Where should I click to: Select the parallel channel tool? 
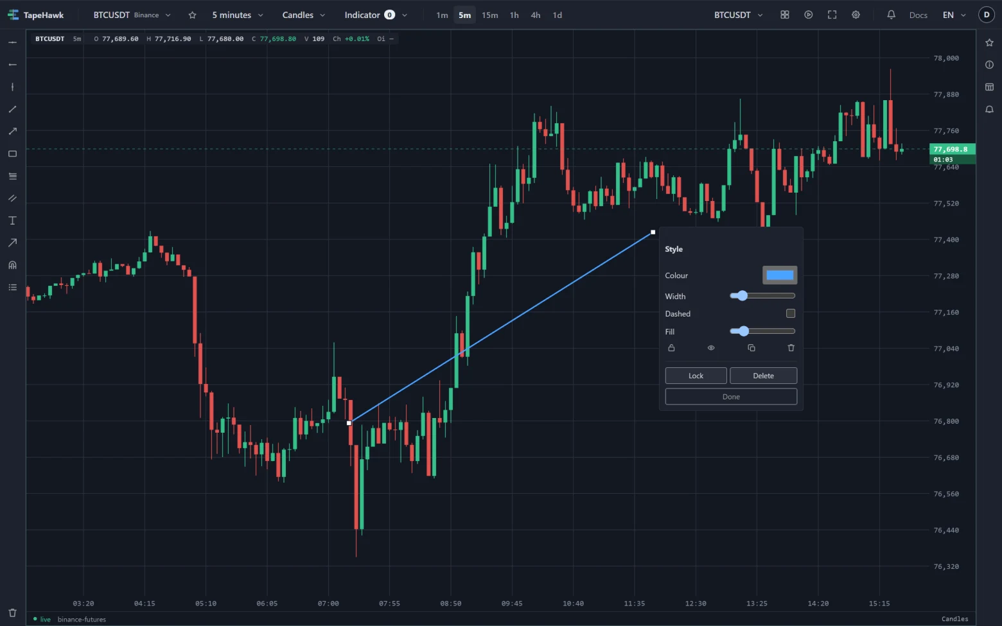pyautogui.click(x=12, y=198)
